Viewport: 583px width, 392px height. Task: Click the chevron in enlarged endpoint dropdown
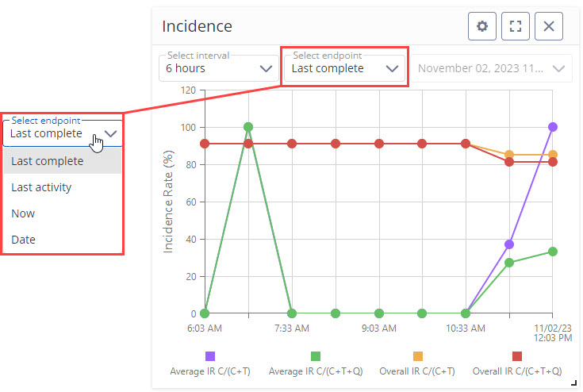click(112, 133)
